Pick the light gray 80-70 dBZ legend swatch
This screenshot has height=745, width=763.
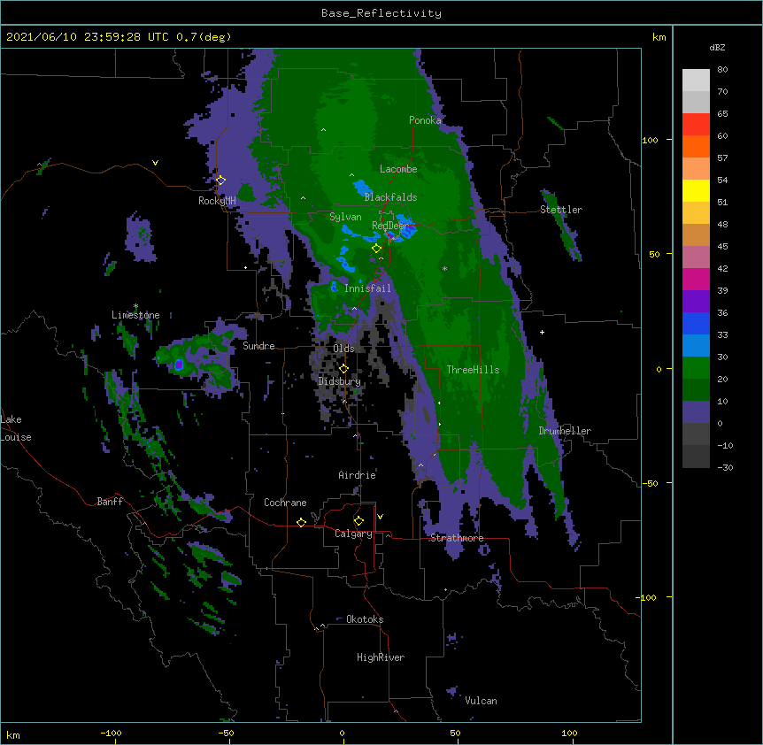696,81
